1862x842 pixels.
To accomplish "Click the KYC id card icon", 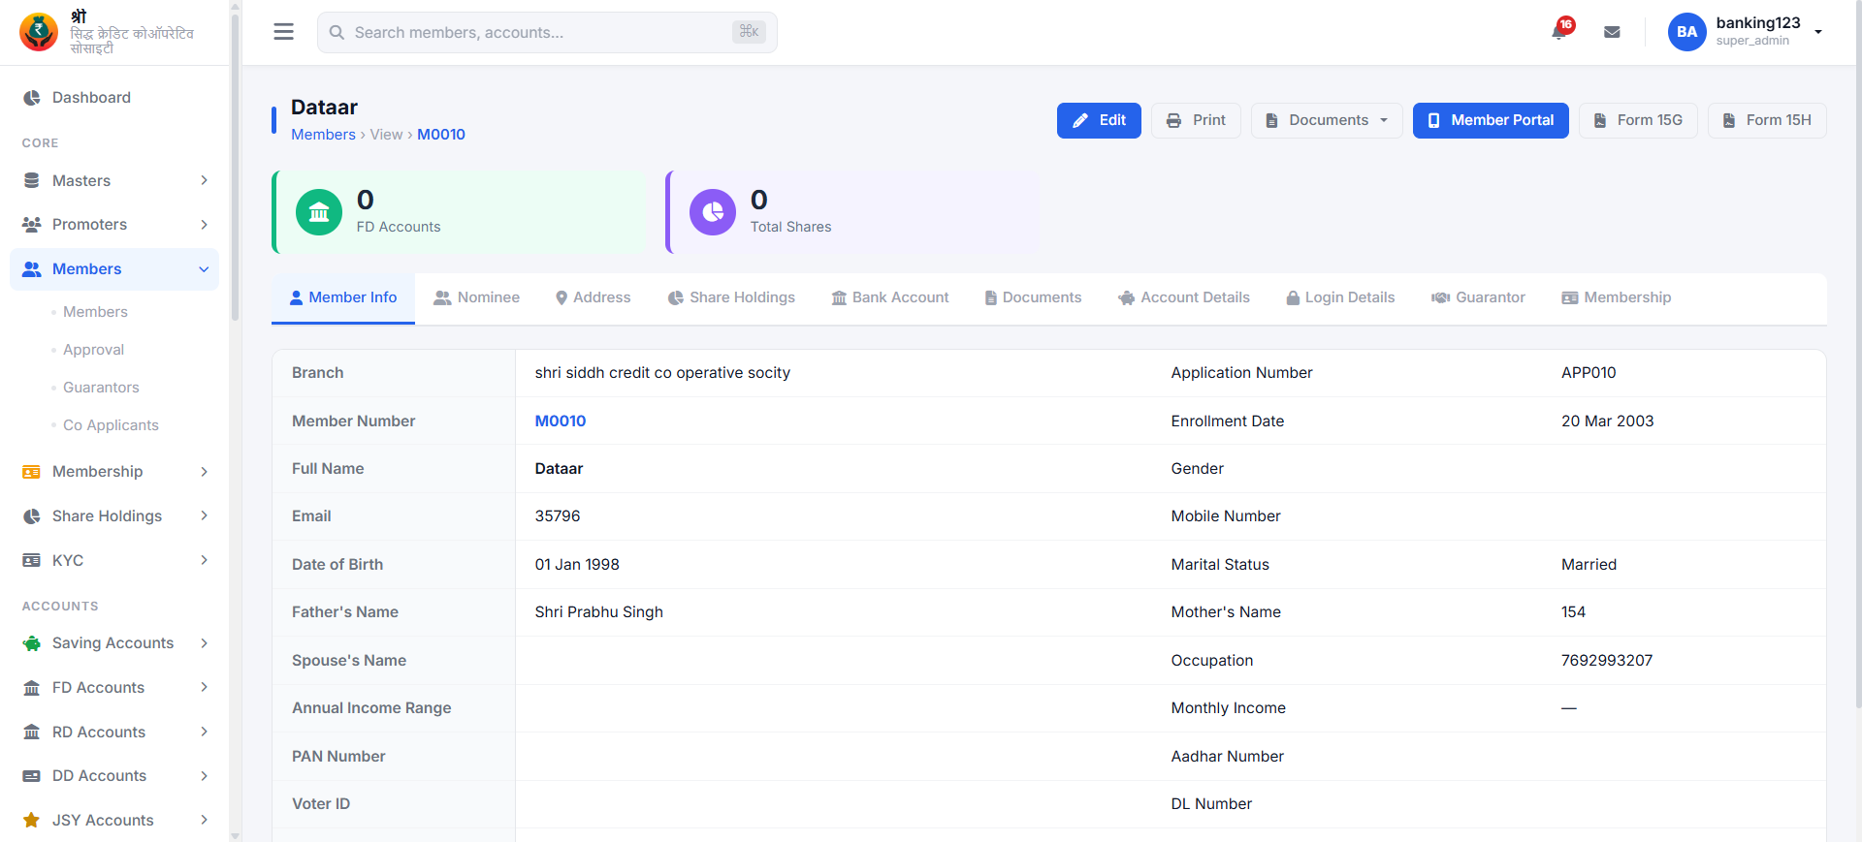I will 32,561.
